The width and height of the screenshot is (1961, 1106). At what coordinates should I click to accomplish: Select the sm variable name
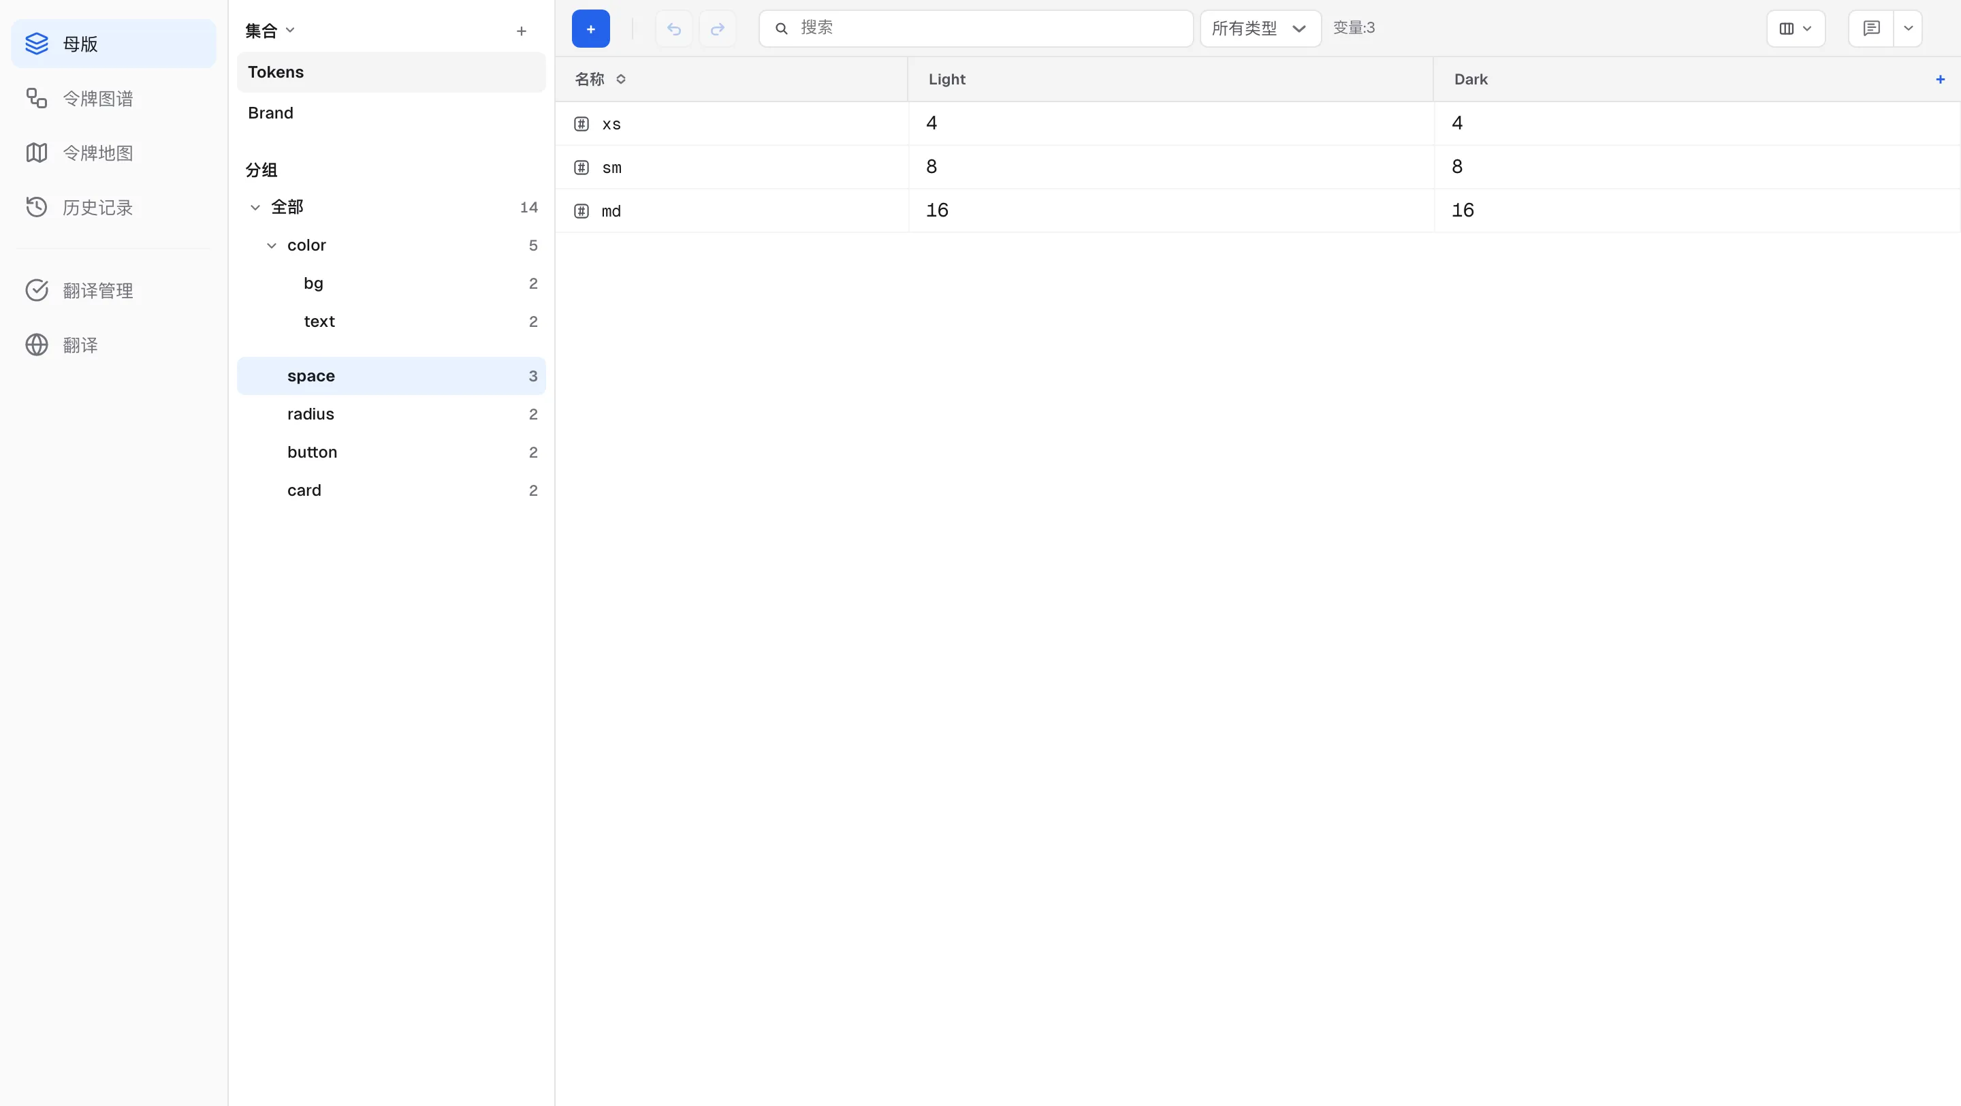tap(611, 168)
